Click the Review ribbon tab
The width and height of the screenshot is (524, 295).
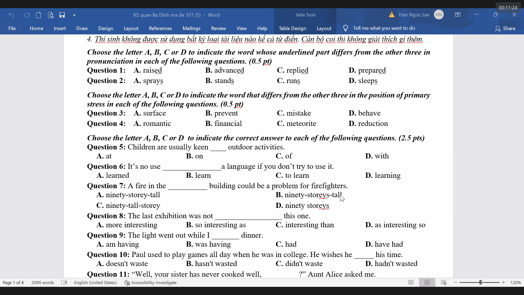point(219,28)
